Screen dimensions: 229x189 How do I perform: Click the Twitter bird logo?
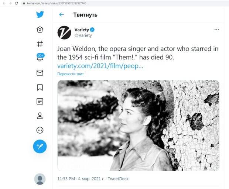(x=40, y=14)
